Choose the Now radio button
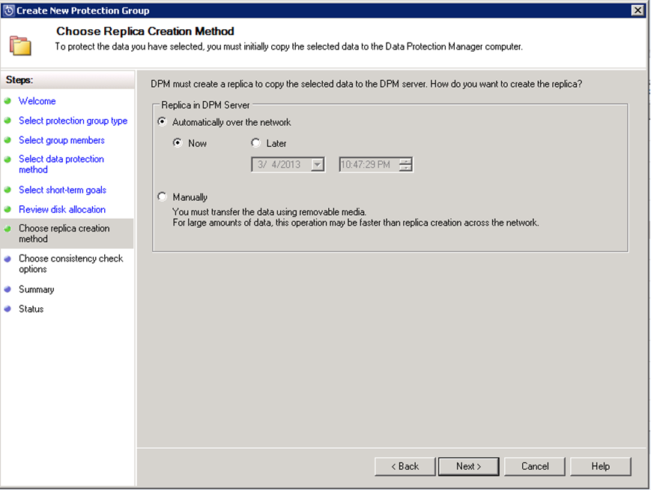 178,143
